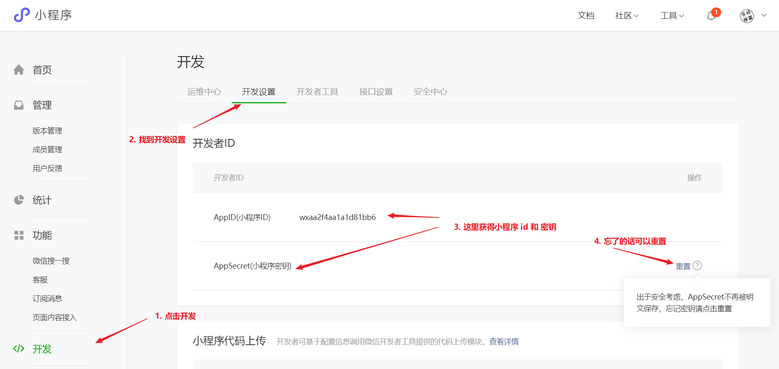Select 统计 in the sidebar
This screenshot has width=779, height=369.
tap(42, 200)
